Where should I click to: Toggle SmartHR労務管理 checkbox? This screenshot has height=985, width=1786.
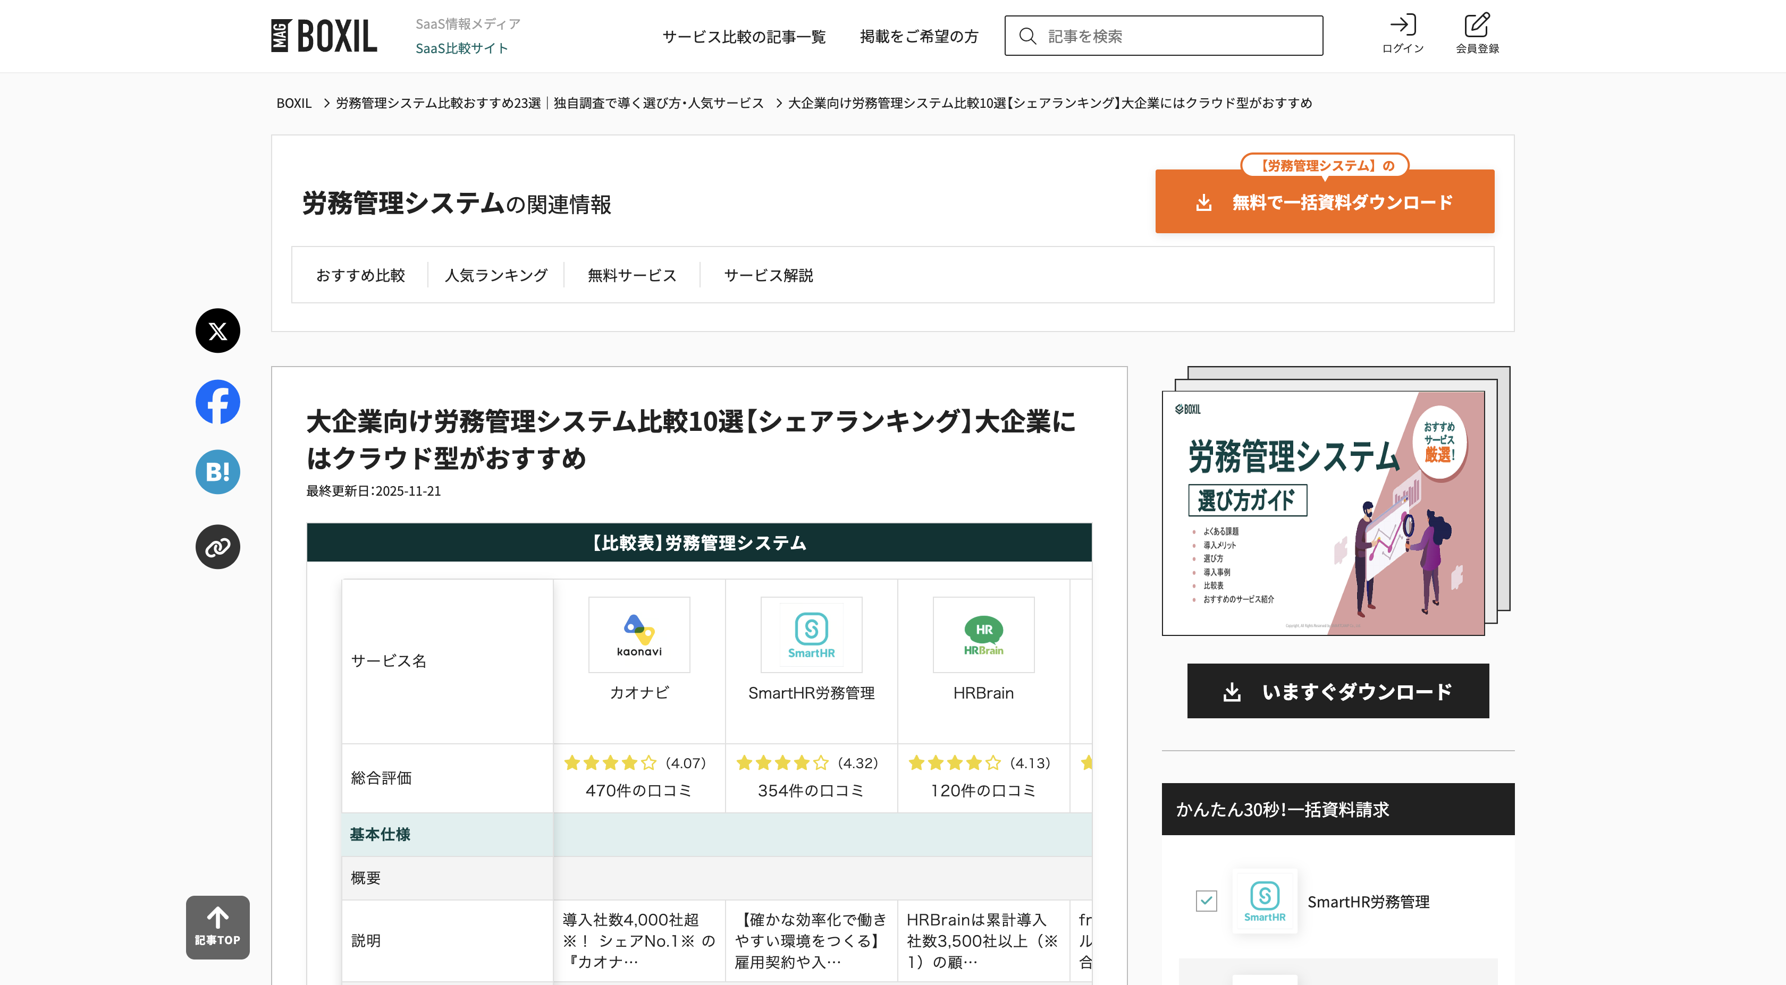click(x=1207, y=901)
